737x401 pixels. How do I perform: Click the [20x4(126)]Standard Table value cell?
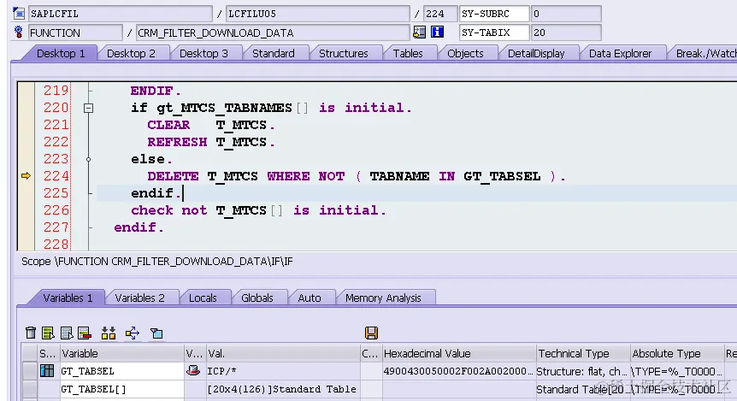point(283,389)
